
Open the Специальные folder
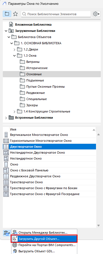(37, 99)
